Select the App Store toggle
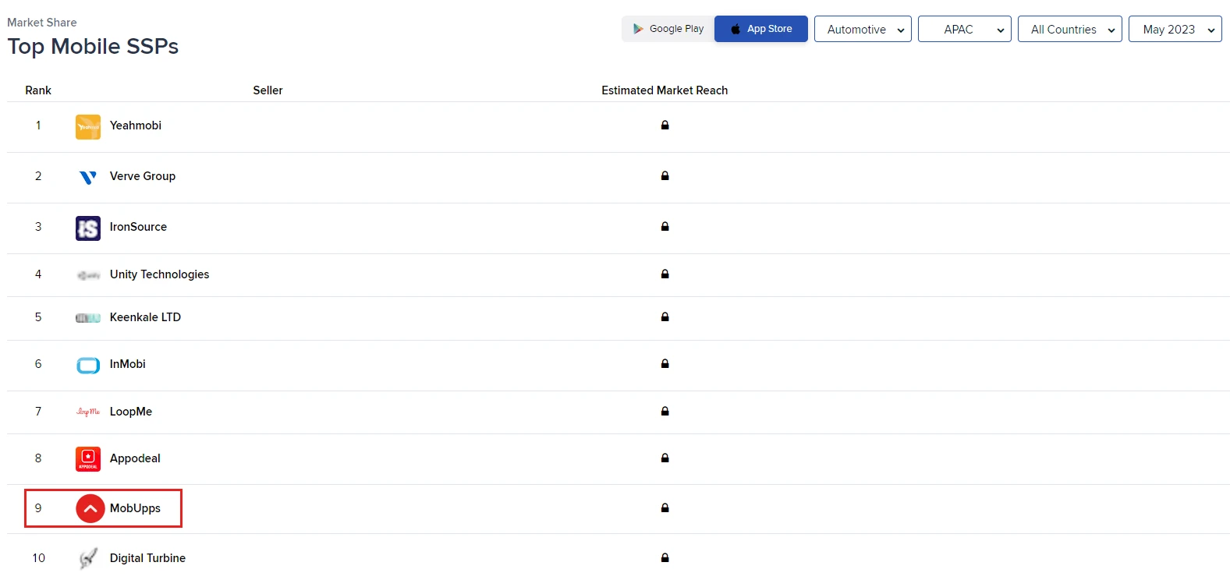 click(761, 29)
